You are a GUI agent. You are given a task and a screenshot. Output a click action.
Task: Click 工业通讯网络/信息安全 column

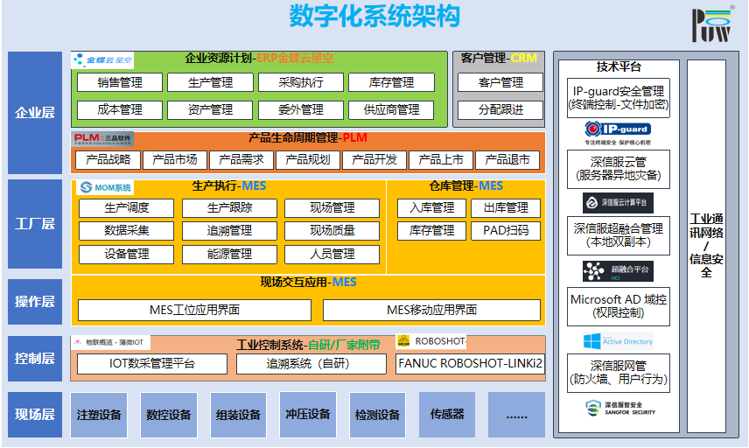pyautogui.click(x=706, y=246)
